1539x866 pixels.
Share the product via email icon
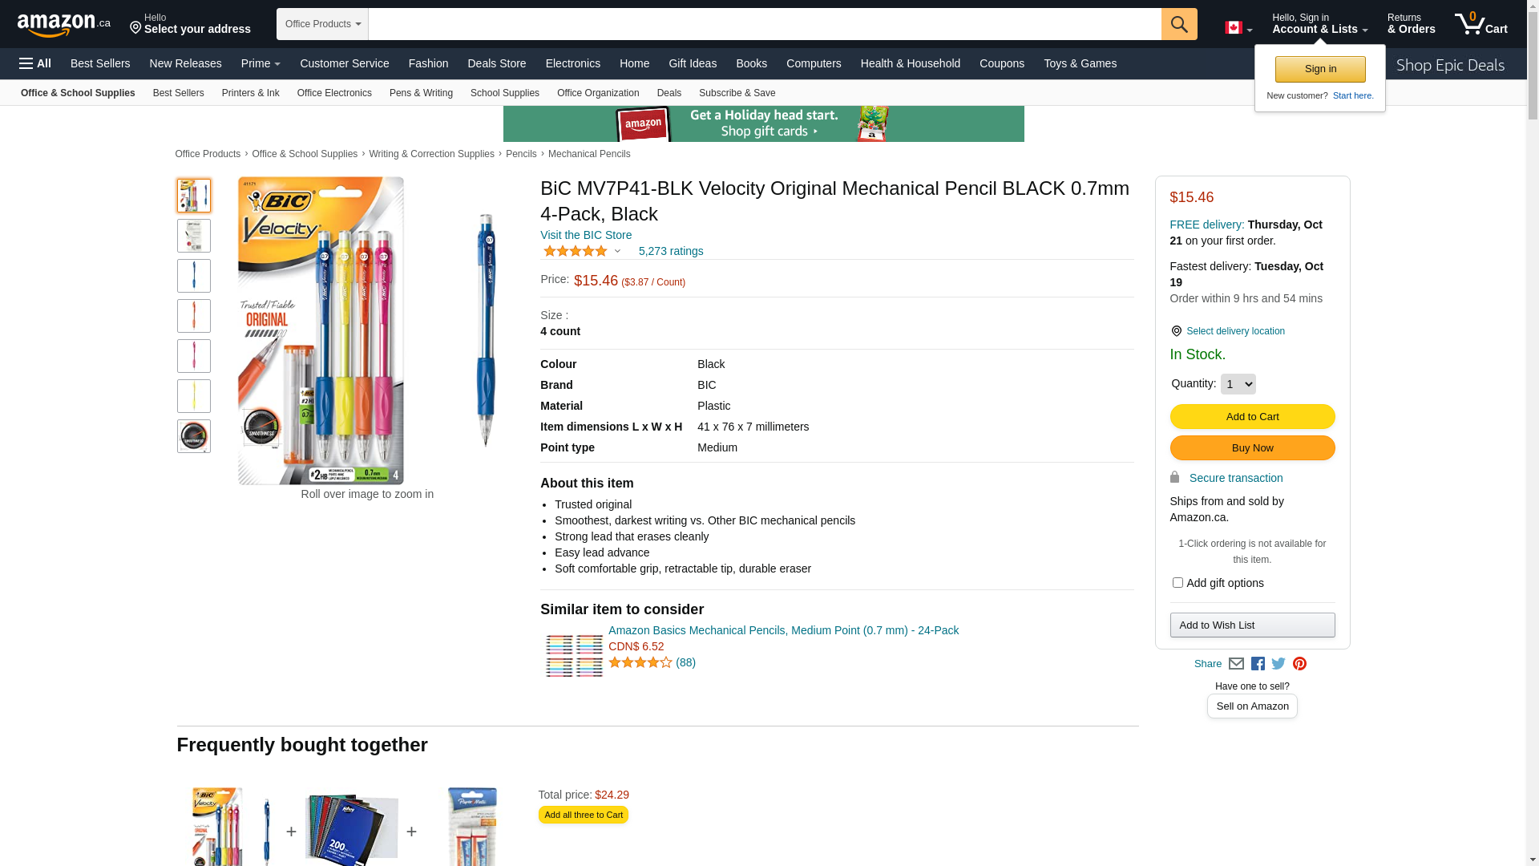1236,664
